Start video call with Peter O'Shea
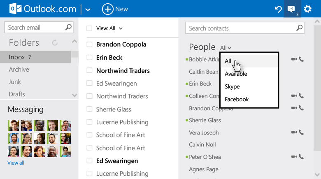 coord(294,157)
